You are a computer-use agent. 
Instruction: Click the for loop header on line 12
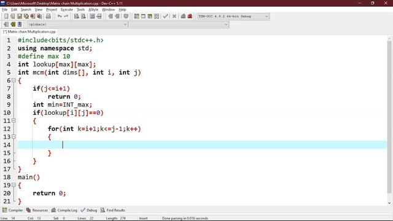[94, 128]
